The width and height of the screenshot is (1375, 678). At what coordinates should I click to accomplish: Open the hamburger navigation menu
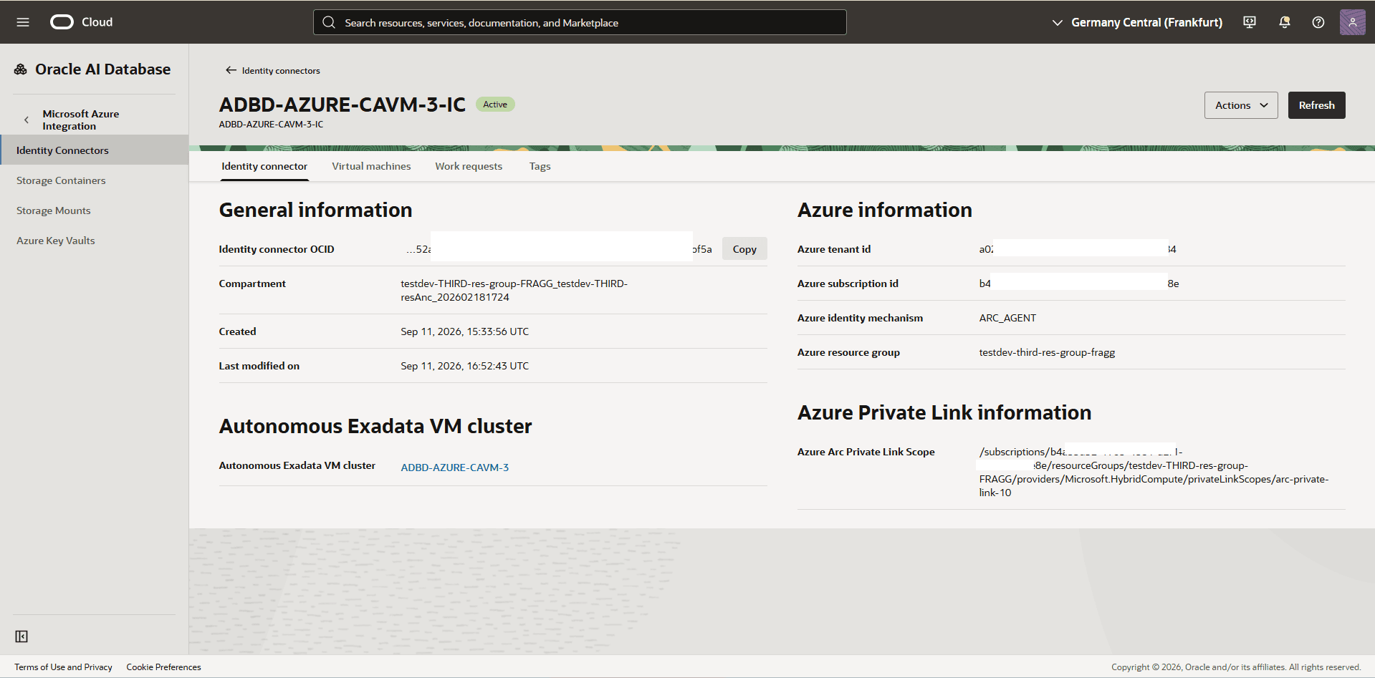(x=23, y=22)
